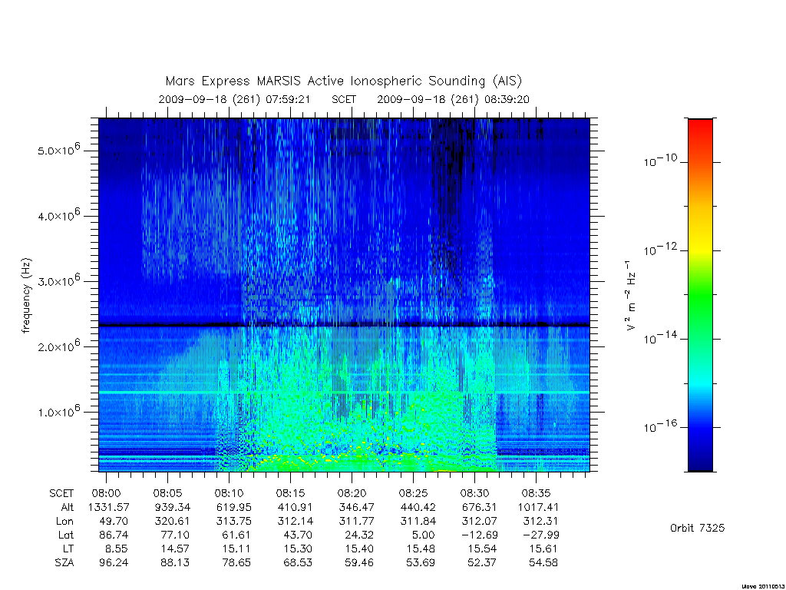The width and height of the screenshot is (786, 590).
Task: Click the 10⁻¹² color bar label
Action: point(660,250)
